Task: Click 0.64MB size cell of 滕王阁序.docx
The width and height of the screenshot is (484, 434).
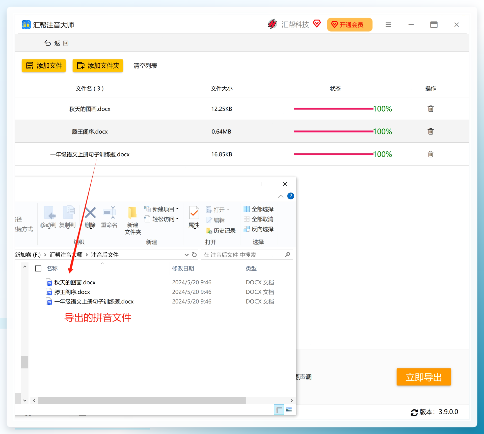Action: click(221, 131)
